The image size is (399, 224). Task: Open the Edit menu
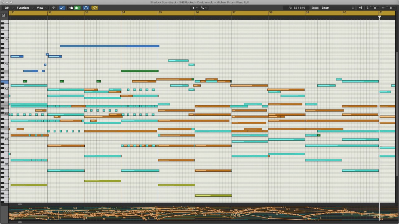[x=8, y=8]
